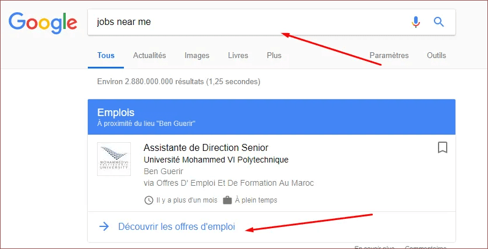
Task: Go to the Livres tab
Action: (238, 56)
